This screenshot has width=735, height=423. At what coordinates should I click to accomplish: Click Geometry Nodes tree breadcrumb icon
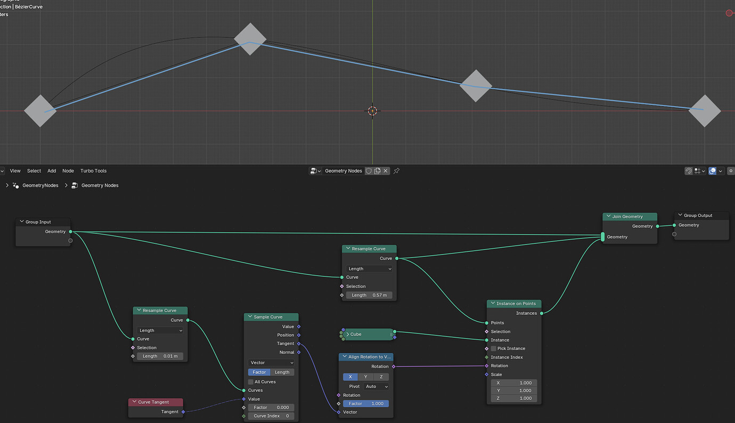tap(75, 185)
